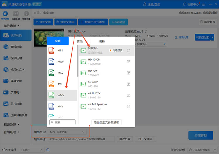Click the 输出路径 path field
The image size is (219, 154).
(81, 139)
